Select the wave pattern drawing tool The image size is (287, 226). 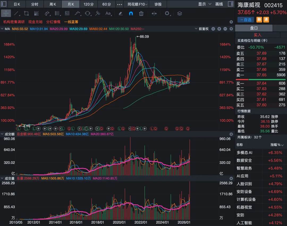[x=77, y=13]
